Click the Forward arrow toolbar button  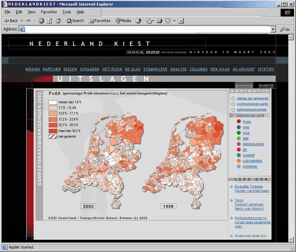point(28,21)
